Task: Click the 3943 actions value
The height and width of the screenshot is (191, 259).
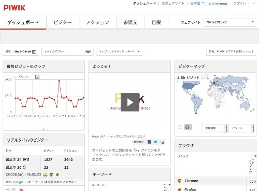Action: (x=68, y=159)
